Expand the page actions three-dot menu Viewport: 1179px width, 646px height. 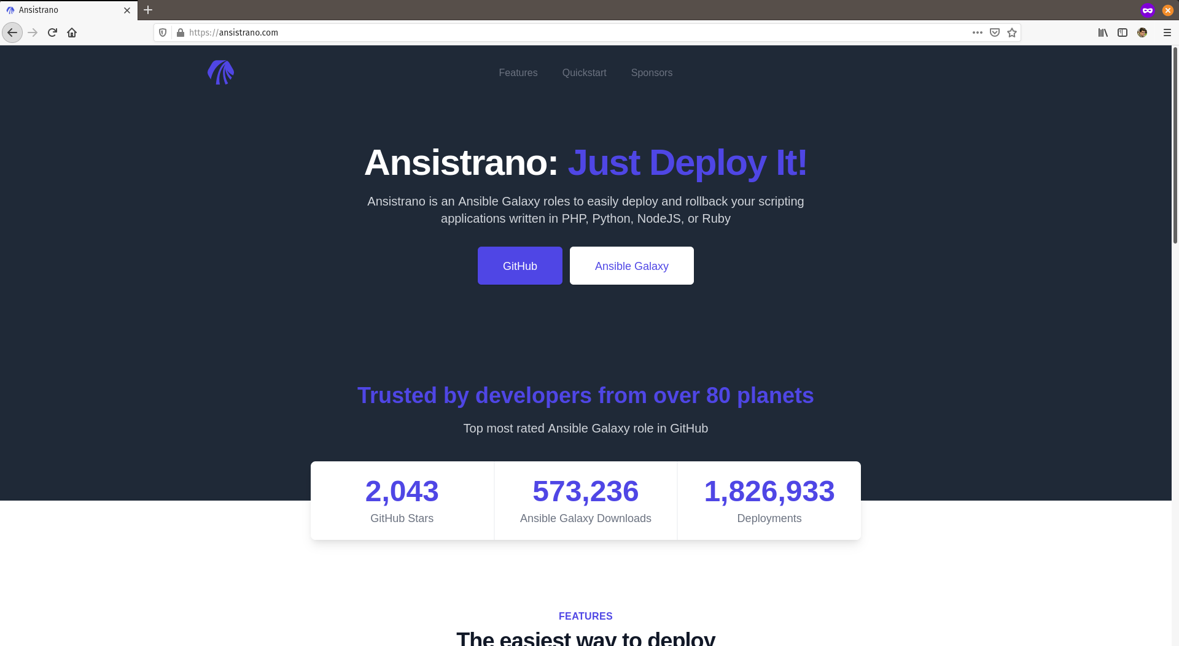pos(978,33)
